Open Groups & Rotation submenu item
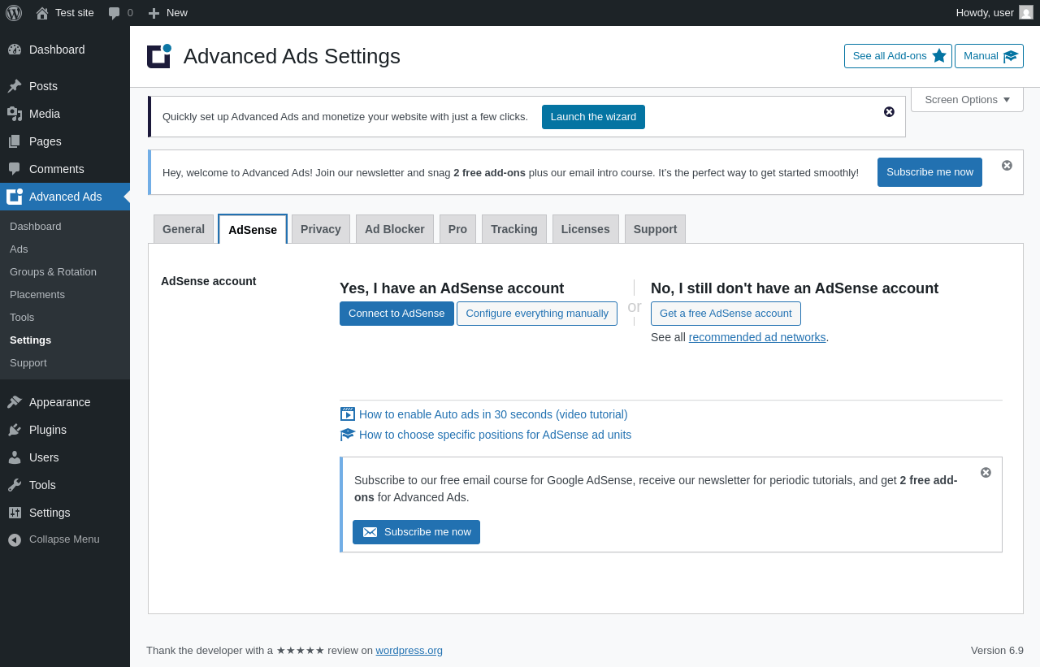The height and width of the screenshot is (667, 1040). 53,272
